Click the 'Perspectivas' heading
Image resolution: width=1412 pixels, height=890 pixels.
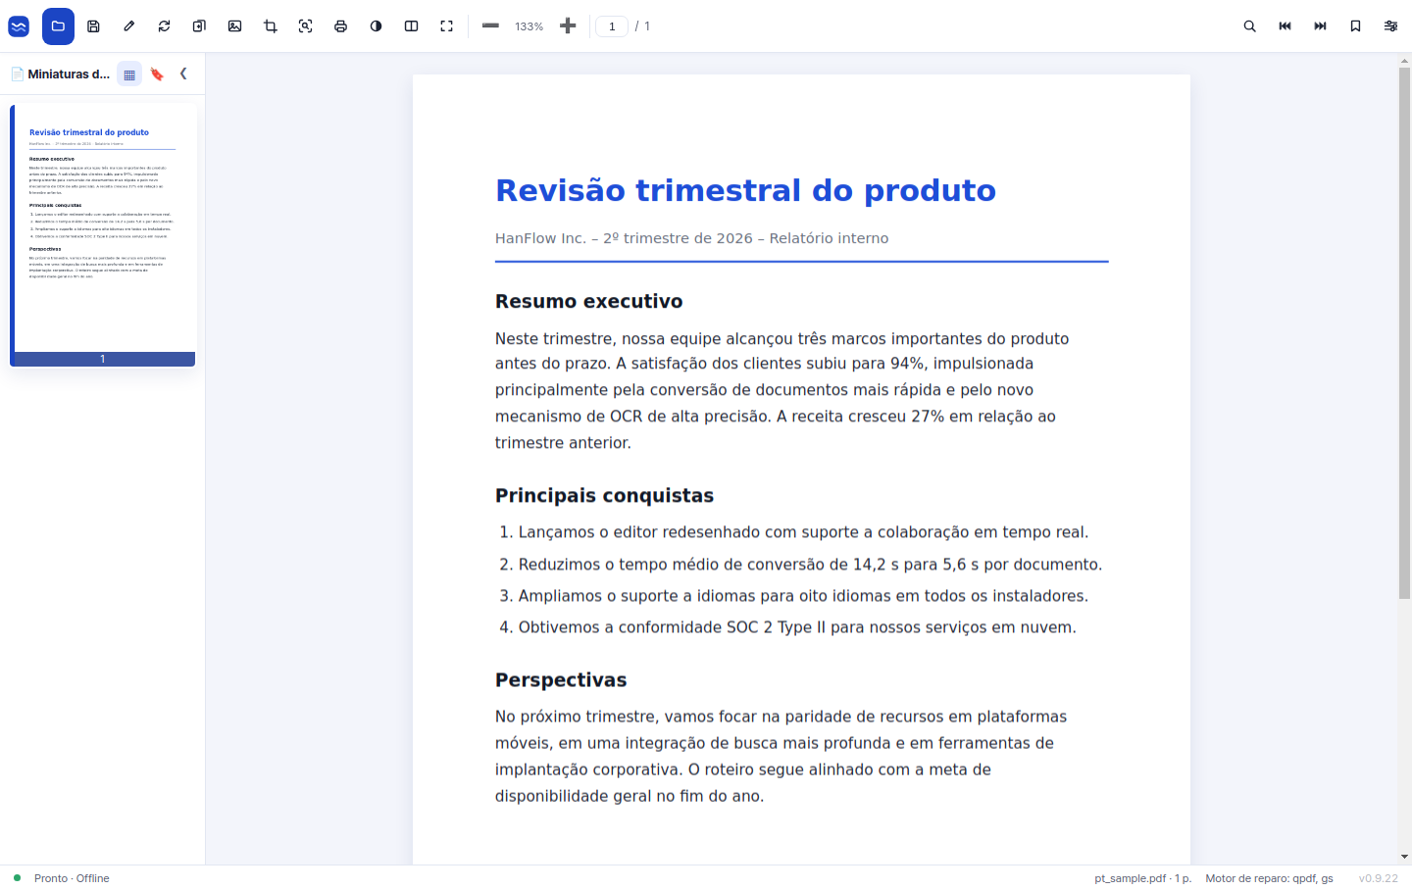pyautogui.click(x=561, y=680)
